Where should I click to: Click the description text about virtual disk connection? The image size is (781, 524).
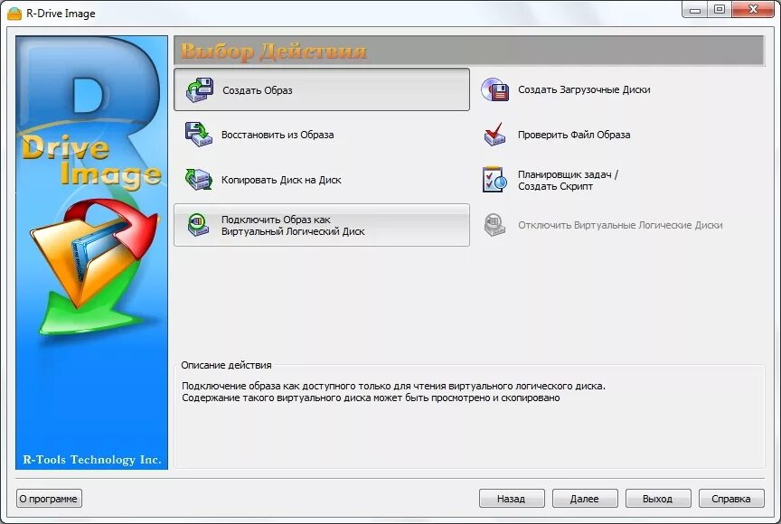393,391
